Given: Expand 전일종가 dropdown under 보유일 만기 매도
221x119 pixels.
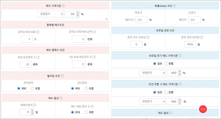Looking at the screenshot, I should (152, 73).
